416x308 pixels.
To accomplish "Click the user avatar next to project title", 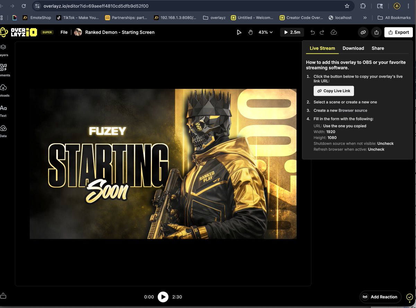I will [x=78, y=32].
